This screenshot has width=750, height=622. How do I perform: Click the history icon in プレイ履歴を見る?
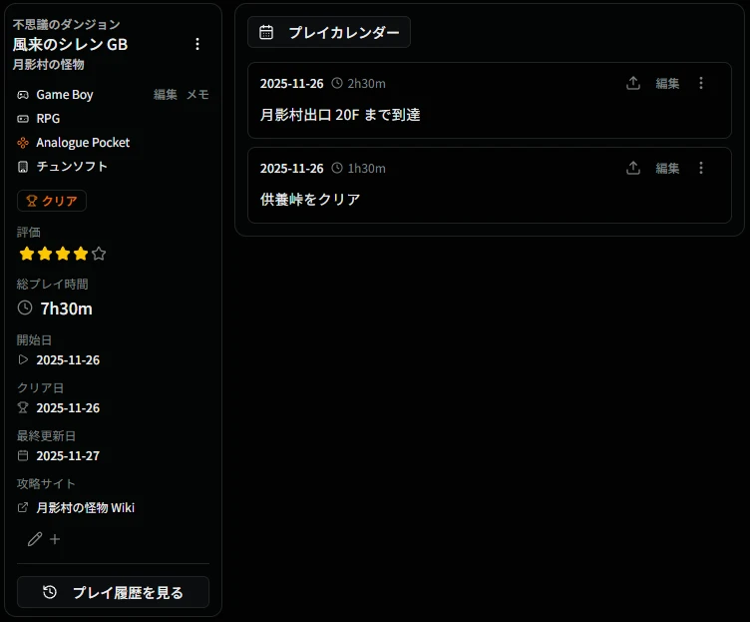tap(50, 592)
